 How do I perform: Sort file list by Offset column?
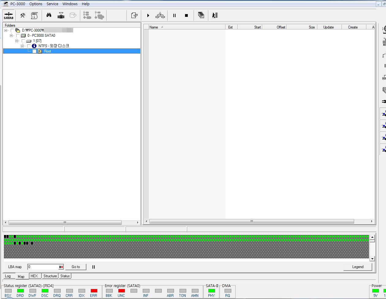pyautogui.click(x=274, y=27)
